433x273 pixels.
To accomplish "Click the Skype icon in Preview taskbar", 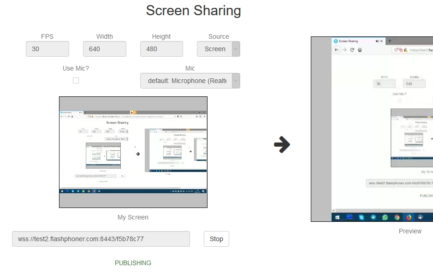I will [x=362, y=217].
